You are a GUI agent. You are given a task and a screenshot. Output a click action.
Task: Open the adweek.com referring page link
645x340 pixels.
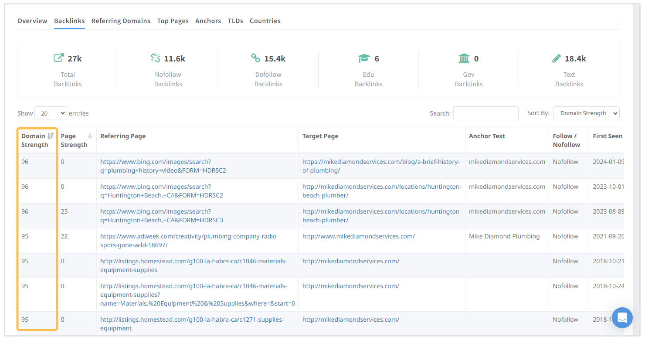(x=189, y=241)
